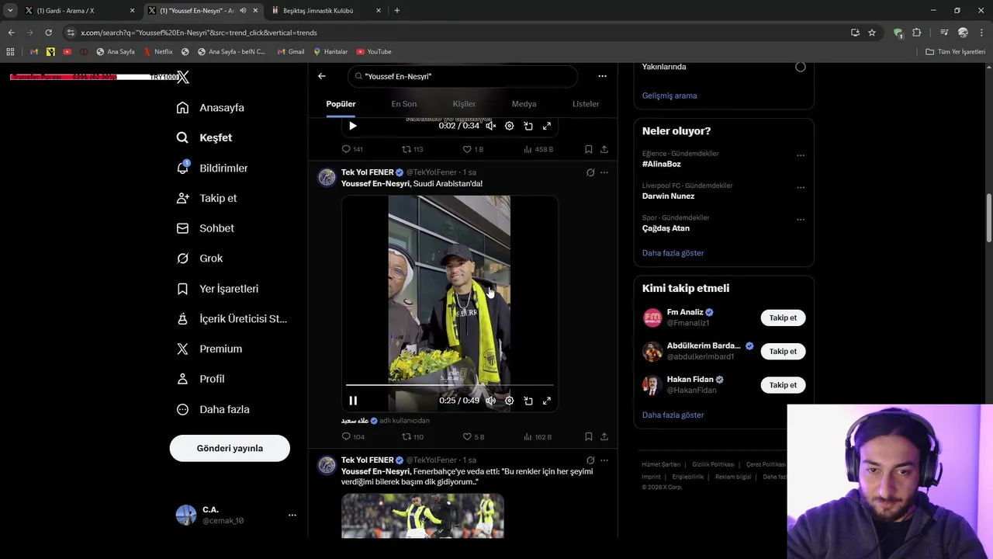Open new browser tab
Screen dimensions: 993x559
[x=397, y=11]
